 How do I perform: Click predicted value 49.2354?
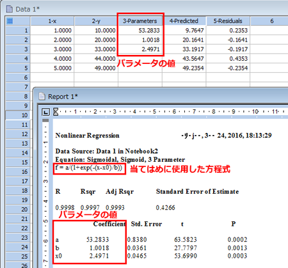tap(184, 68)
